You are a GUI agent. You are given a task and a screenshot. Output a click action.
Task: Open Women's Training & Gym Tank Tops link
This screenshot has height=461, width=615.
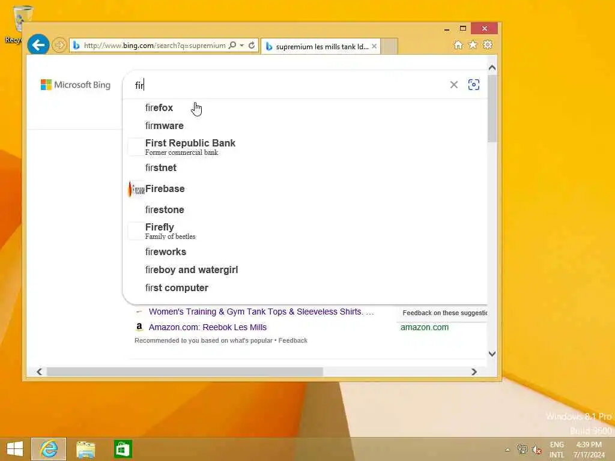tap(261, 312)
